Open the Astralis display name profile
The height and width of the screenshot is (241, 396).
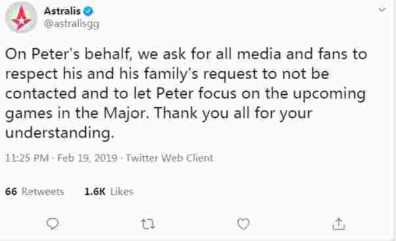tap(62, 11)
